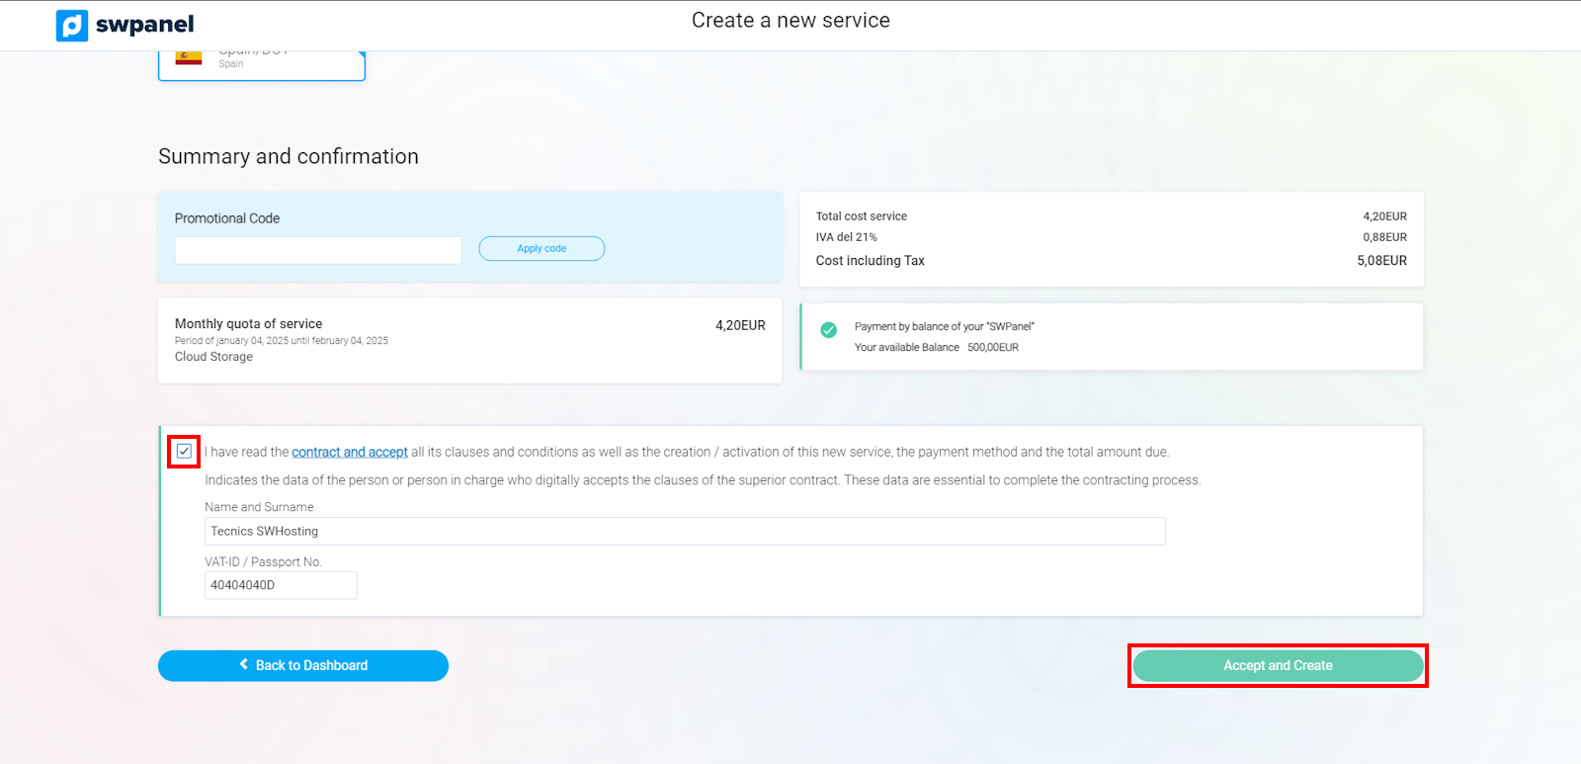
Task: Click the 'IVA del 21%' tax line
Action: (846, 237)
